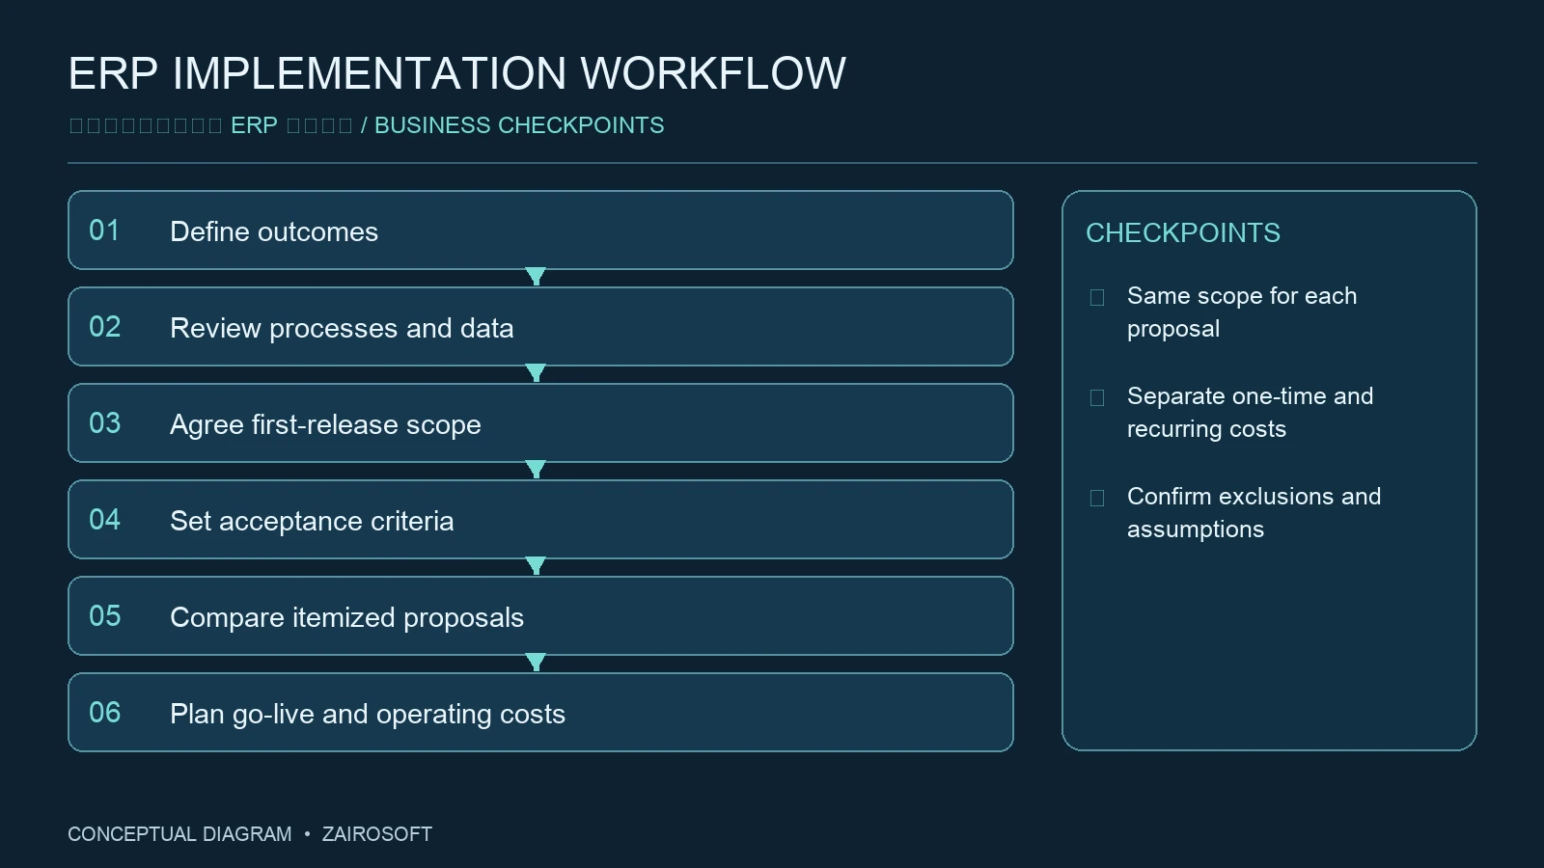Viewport: 1544px width, 868px height.
Task: Click the 'CONCEPTUAL DIAGRAM' footer text
Action: pyautogui.click(x=179, y=834)
